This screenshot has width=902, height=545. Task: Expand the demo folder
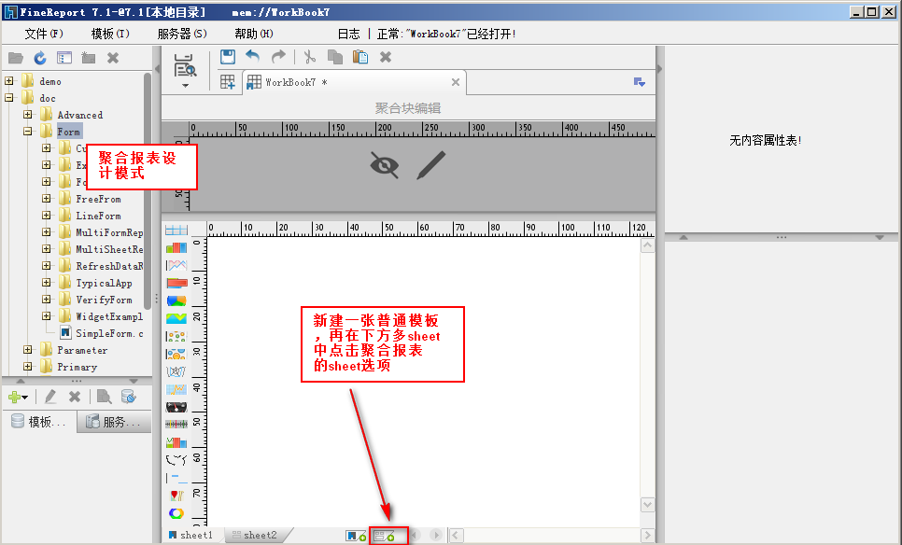pyautogui.click(x=9, y=81)
